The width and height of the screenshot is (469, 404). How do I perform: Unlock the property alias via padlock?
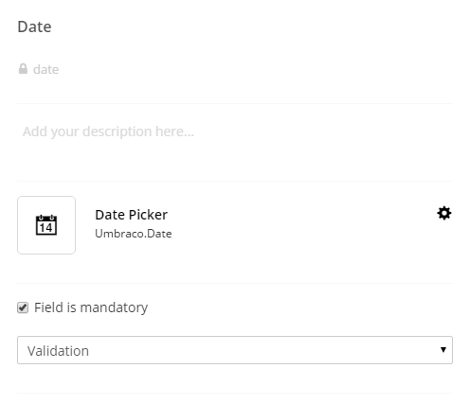point(23,69)
